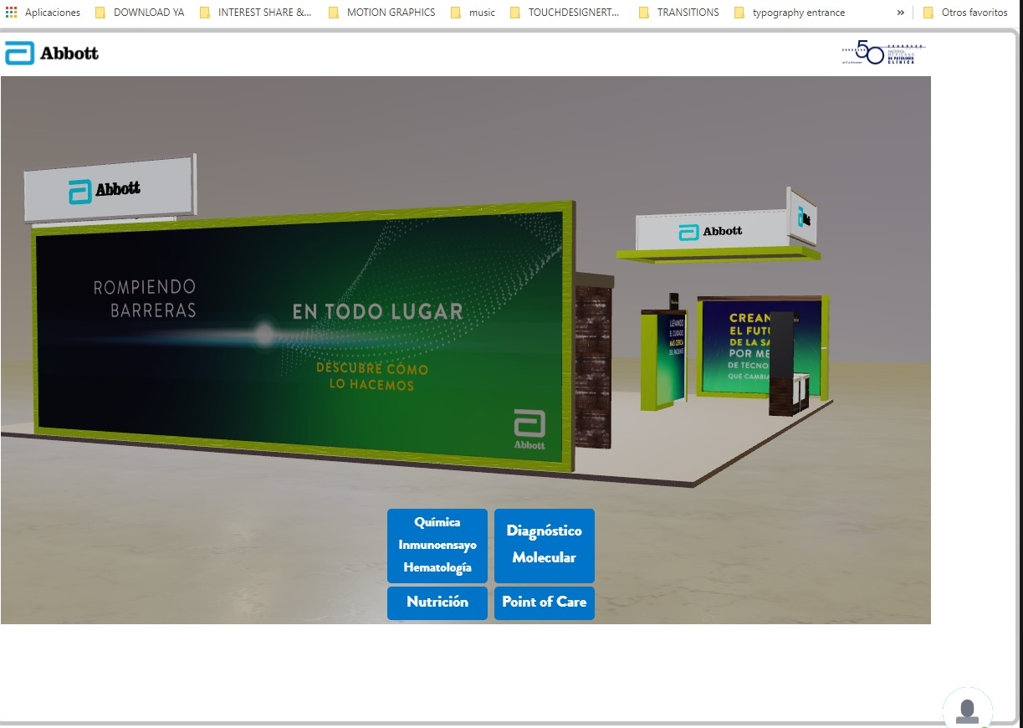This screenshot has height=728, width=1023.
Task: Click the white Abbott logo on the billboard
Action: pyautogui.click(x=529, y=430)
